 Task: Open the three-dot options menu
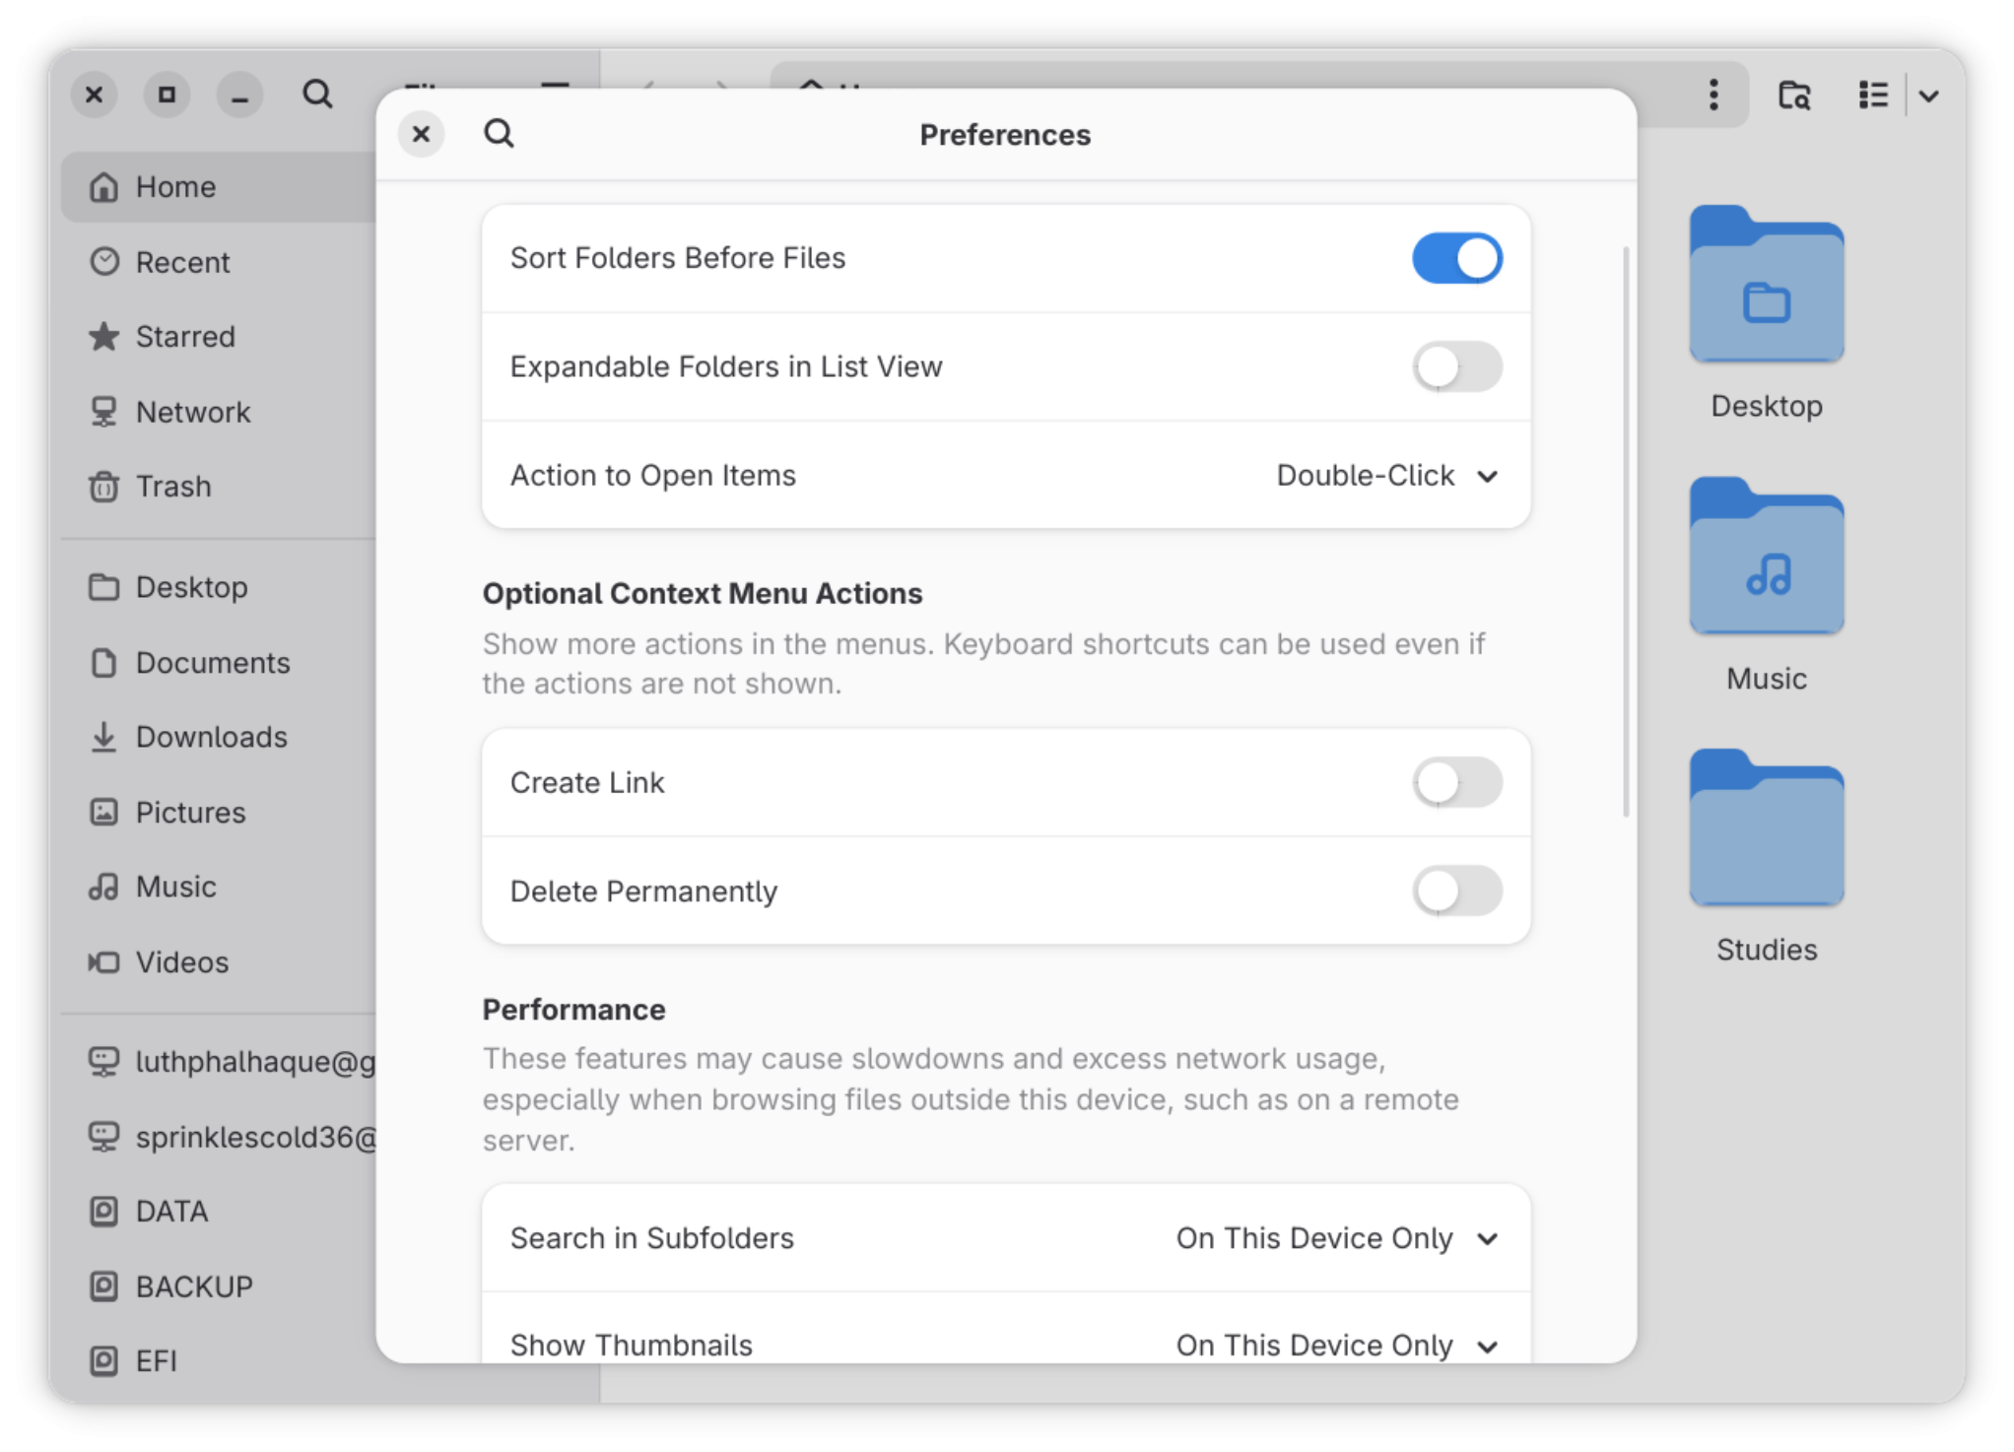point(1713,95)
